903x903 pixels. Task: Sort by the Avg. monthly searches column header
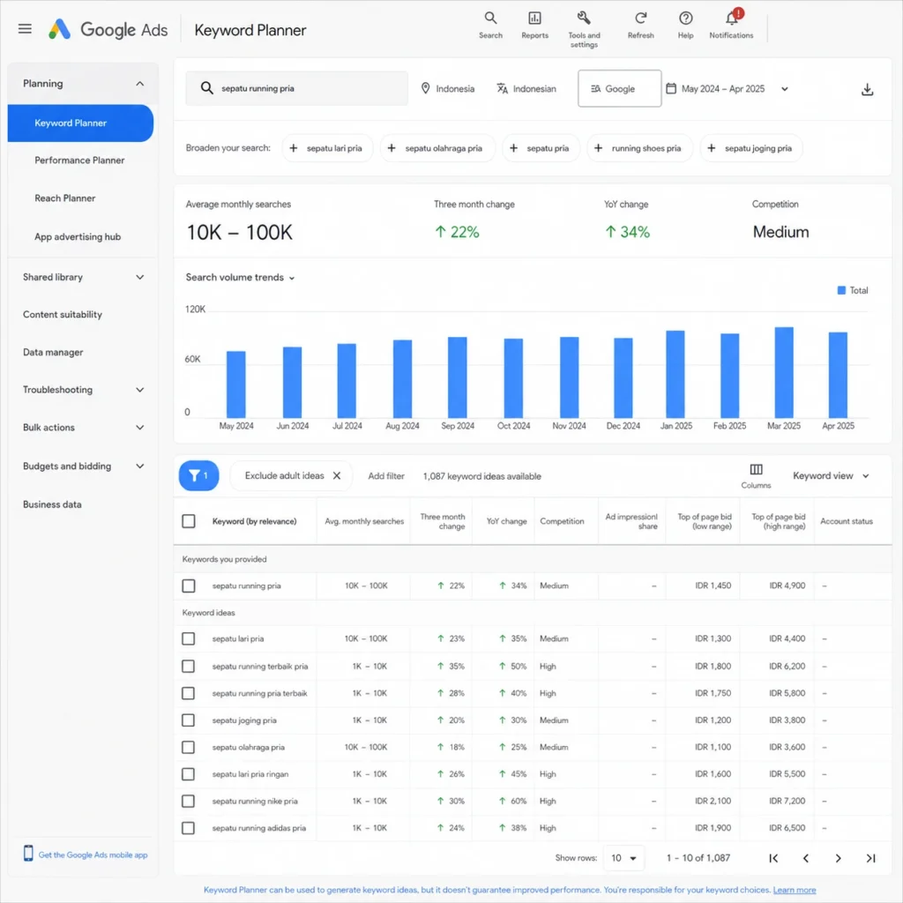tap(364, 521)
